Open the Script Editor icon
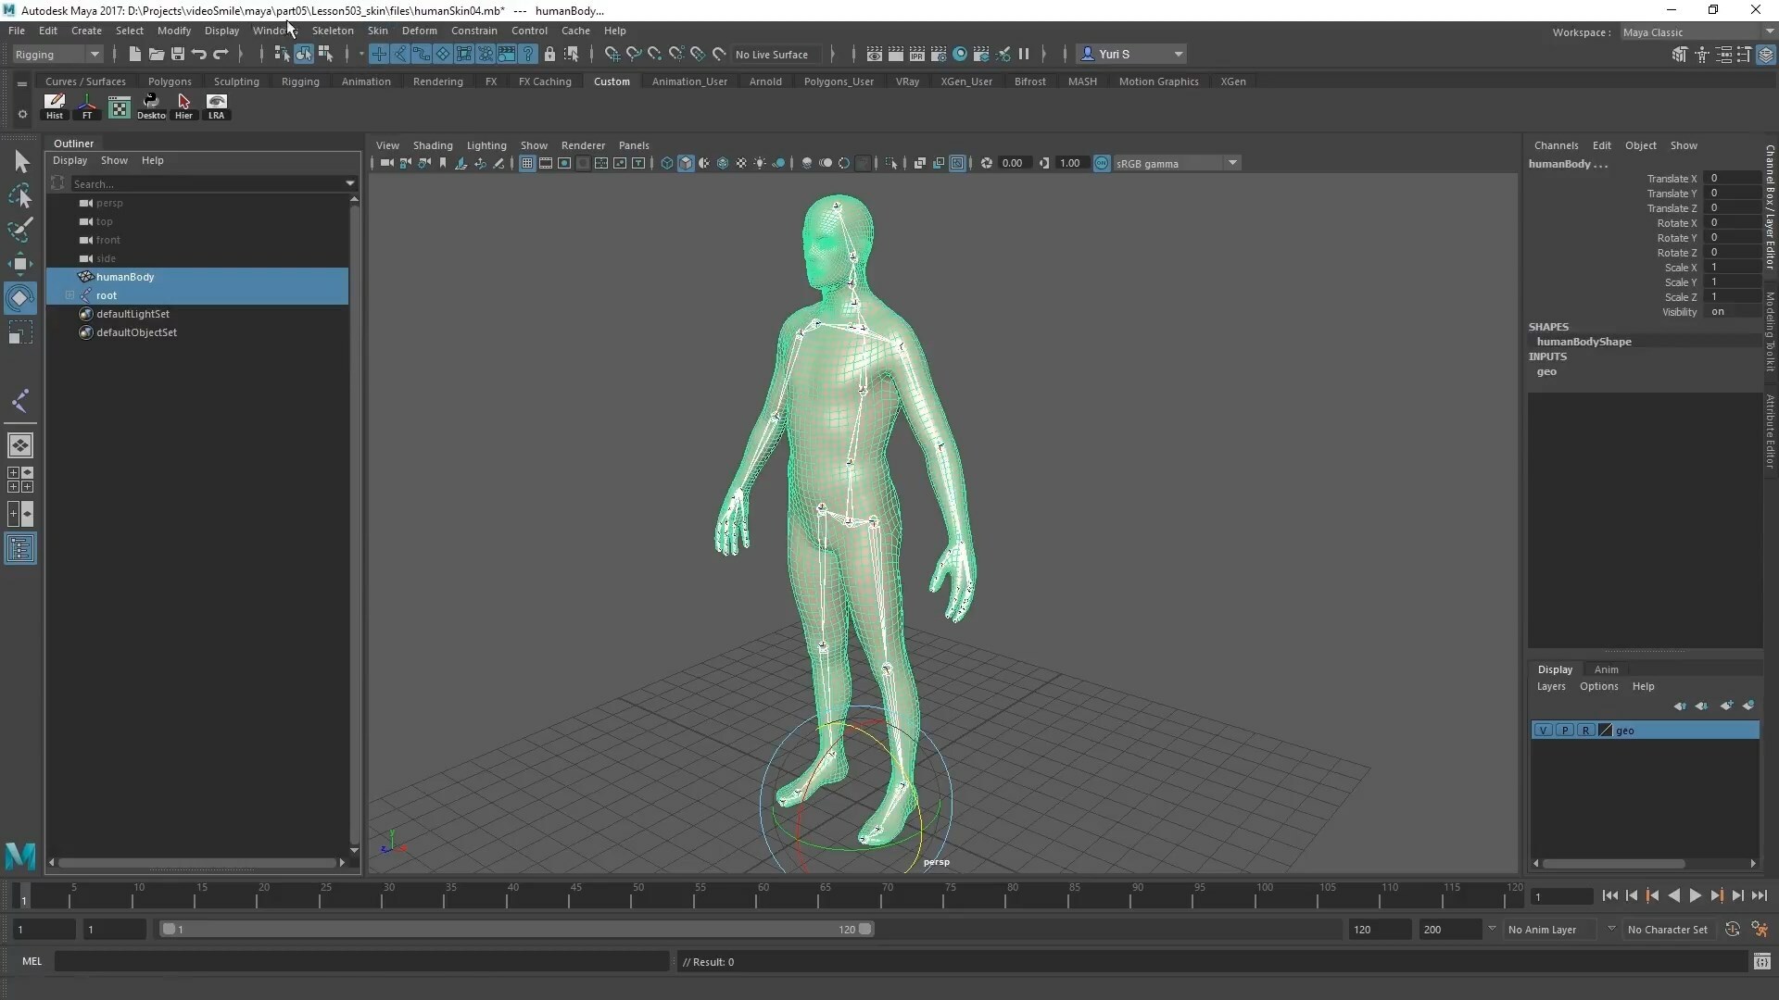The height and width of the screenshot is (1000, 1779). coord(1761,962)
